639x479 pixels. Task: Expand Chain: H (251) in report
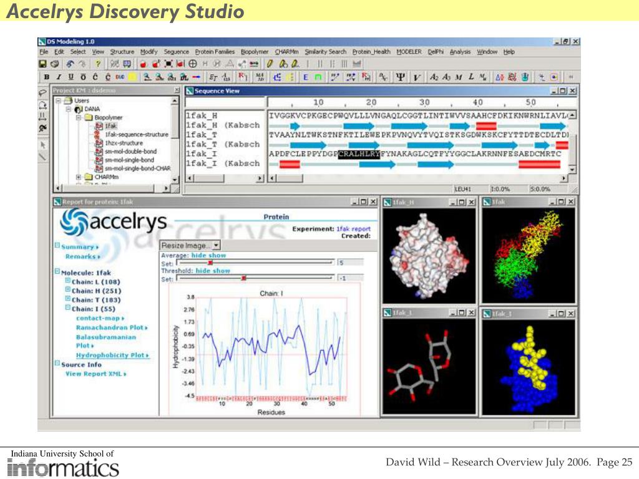(x=68, y=289)
